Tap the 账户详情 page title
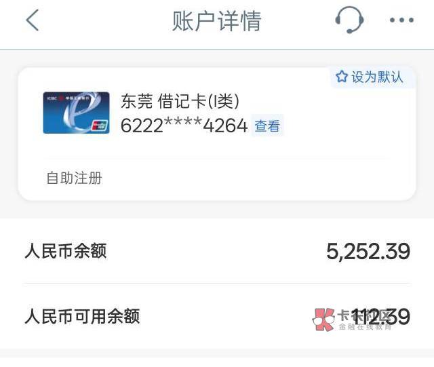The image size is (434, 367). coord(217,20)
